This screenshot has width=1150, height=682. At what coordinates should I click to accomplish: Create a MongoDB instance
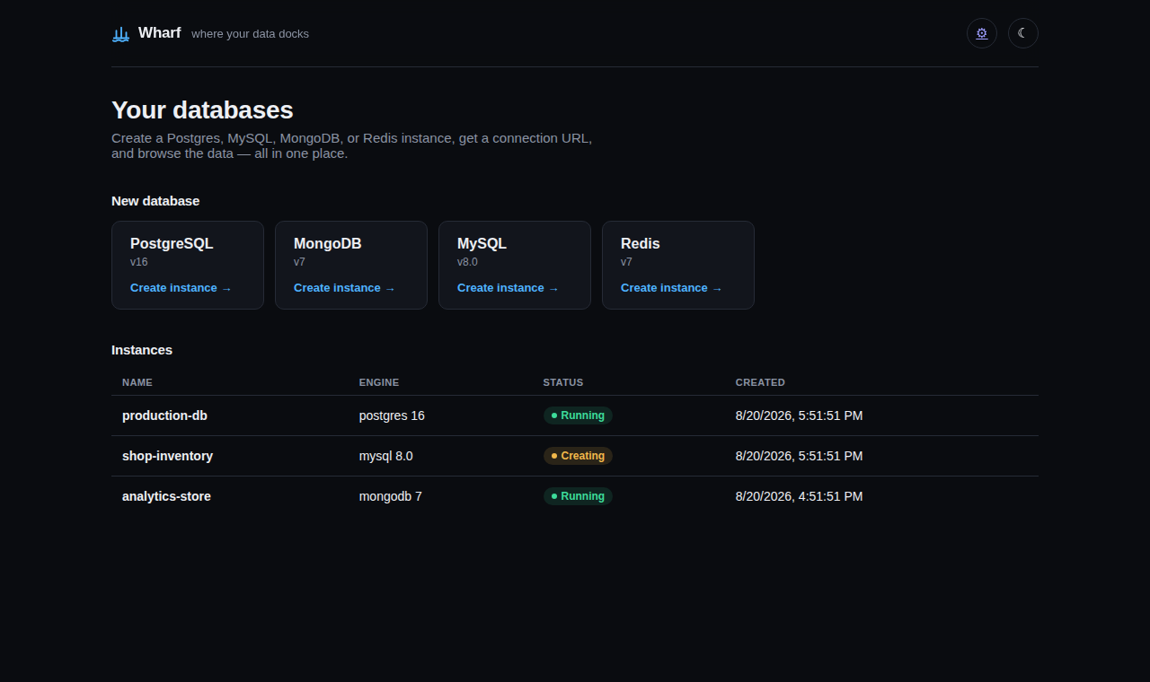click(x=344, y=288)
